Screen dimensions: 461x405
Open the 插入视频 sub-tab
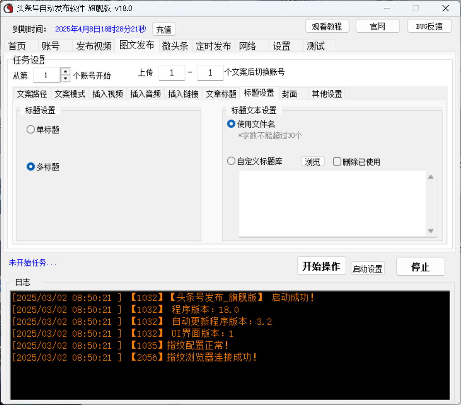coord(108,94)
